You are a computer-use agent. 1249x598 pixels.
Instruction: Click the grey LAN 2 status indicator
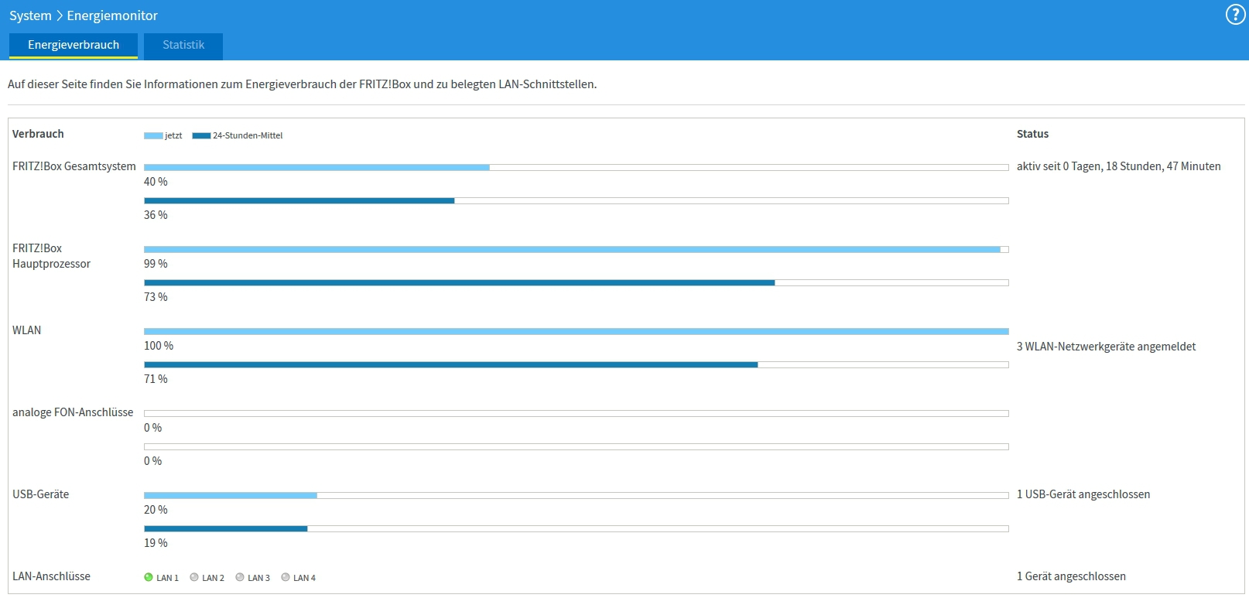[194, 577]
